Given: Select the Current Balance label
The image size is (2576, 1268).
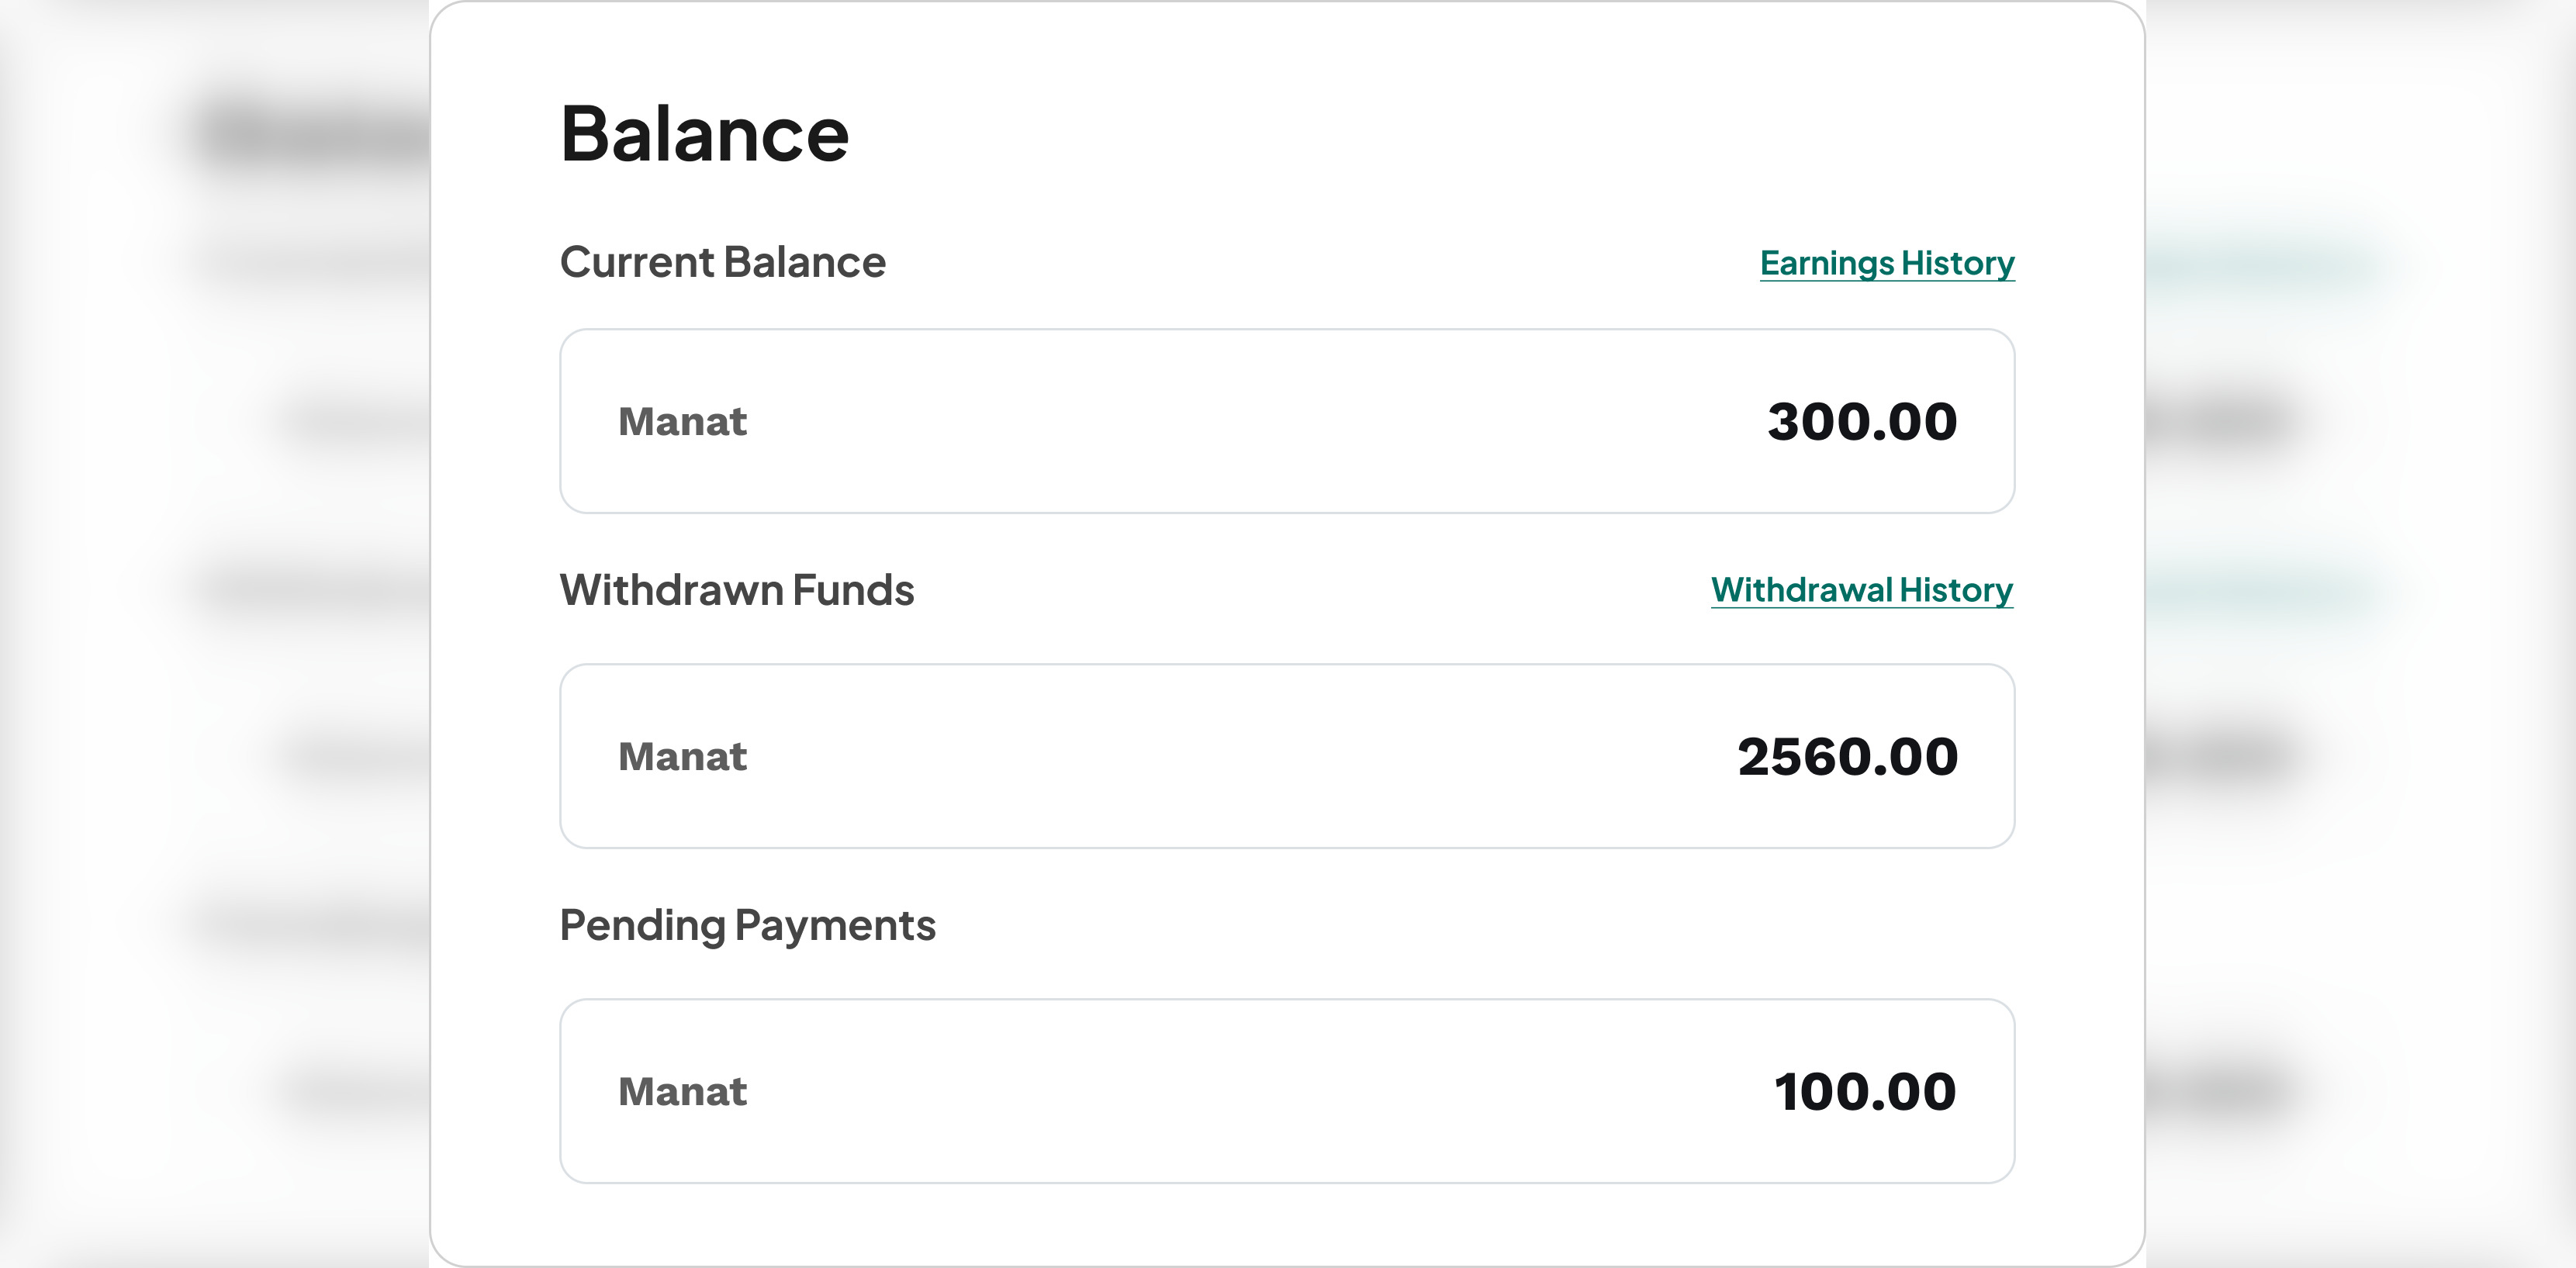Looking at the screenshot, I should pos(722,262).
